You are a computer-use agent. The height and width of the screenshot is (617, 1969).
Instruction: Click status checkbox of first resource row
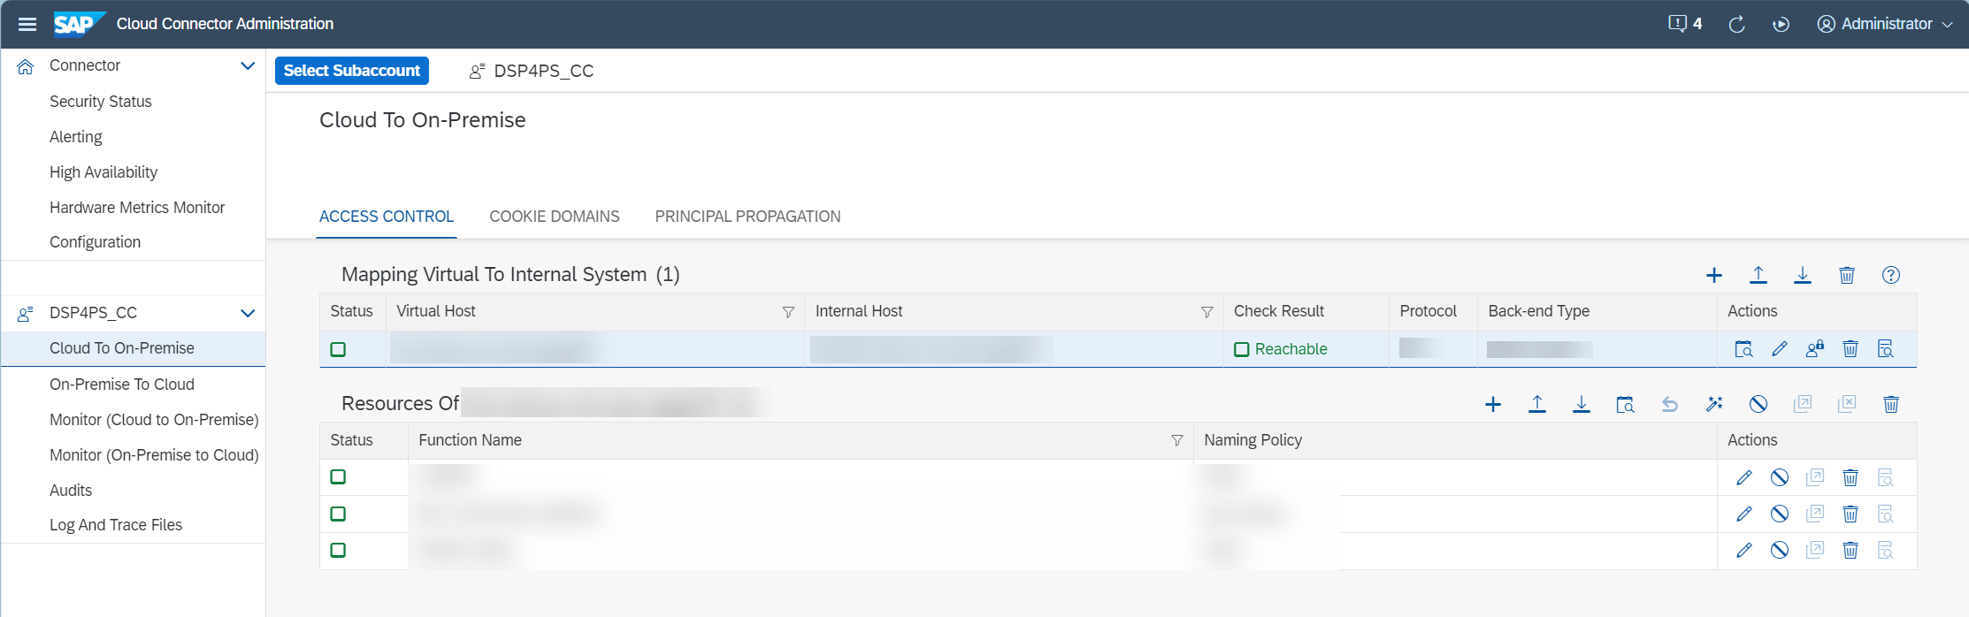click(338, 477)
